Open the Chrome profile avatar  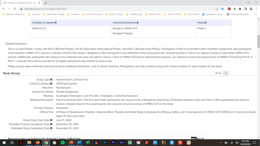click(x=251, y=9)
